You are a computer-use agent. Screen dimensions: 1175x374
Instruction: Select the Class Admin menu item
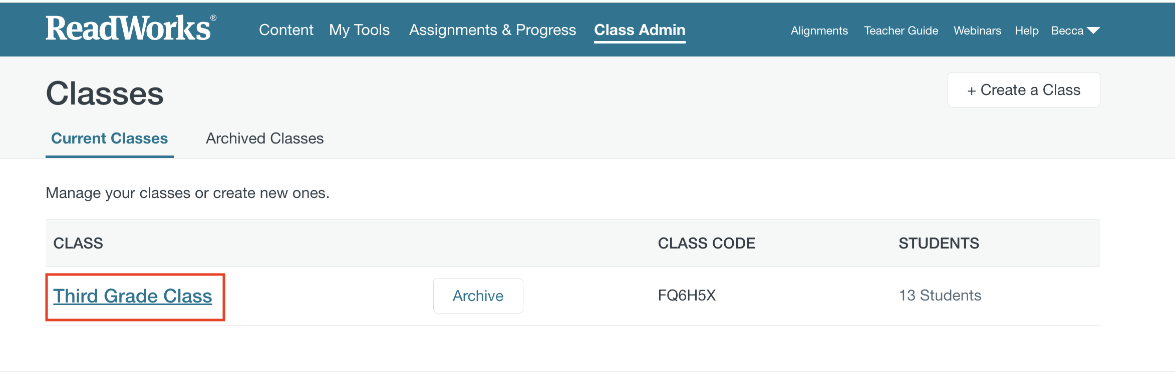coord(640,30)
